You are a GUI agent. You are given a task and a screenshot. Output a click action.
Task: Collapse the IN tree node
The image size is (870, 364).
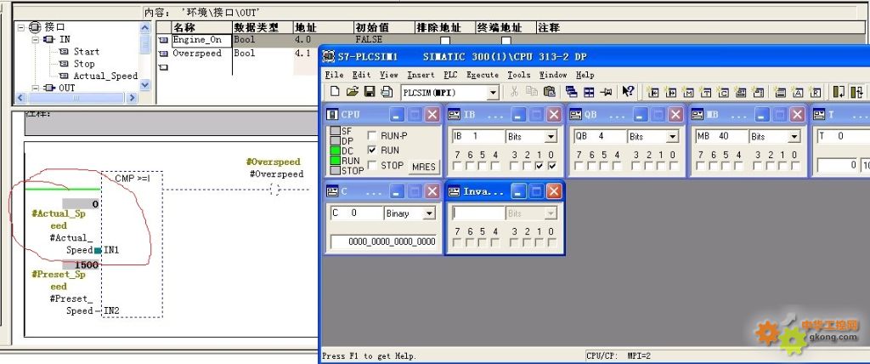click(x=34, y=39)
